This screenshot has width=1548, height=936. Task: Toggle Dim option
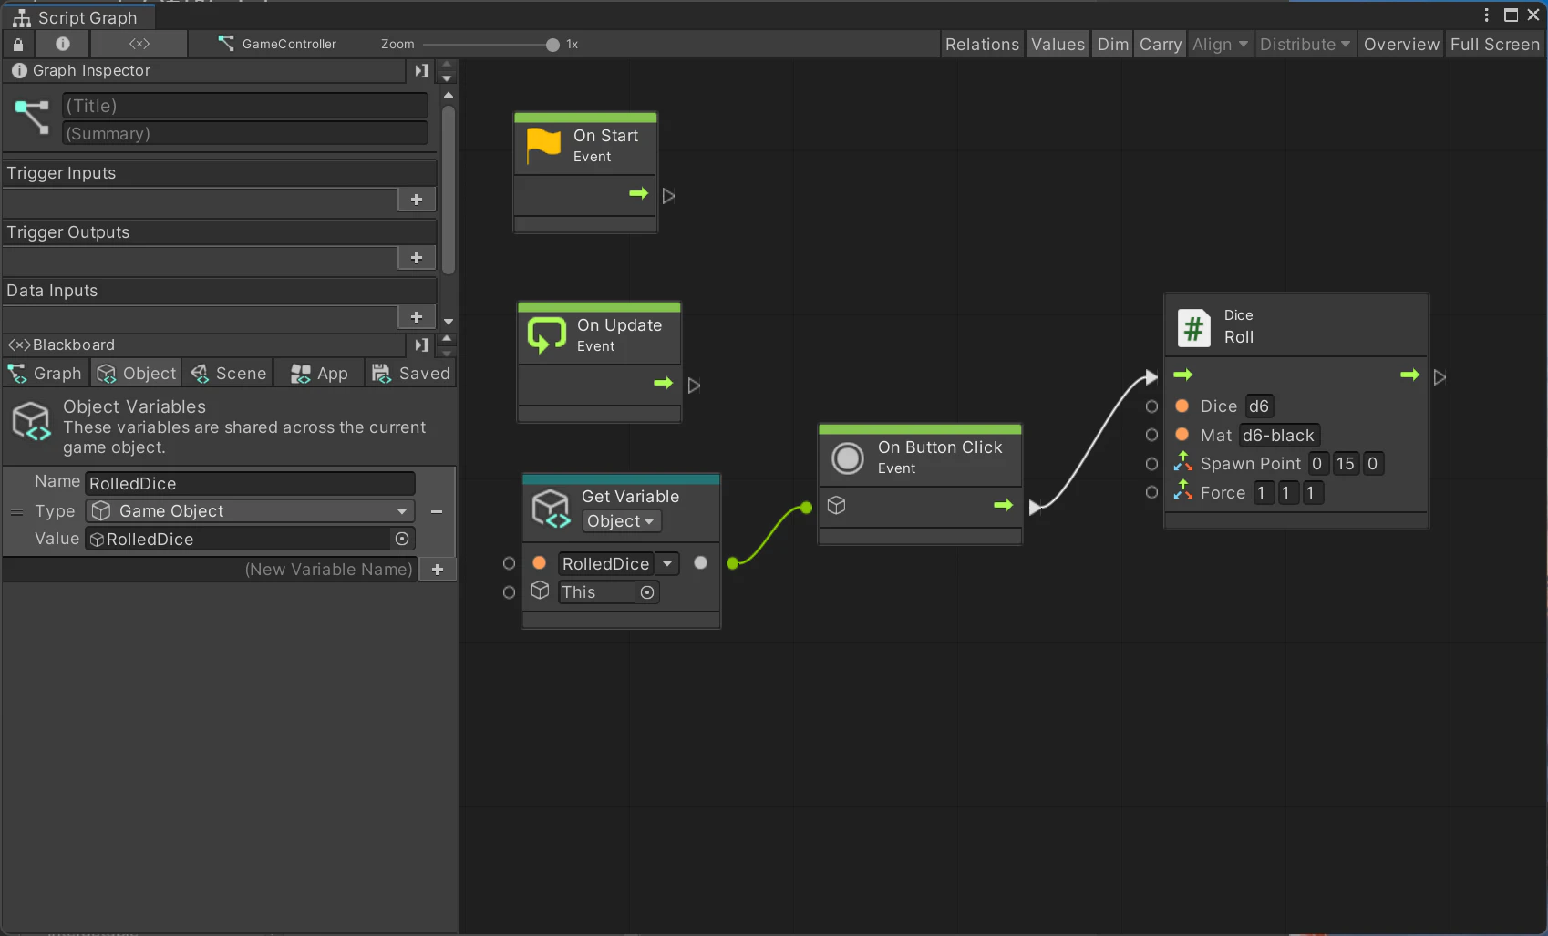click(1112, 44)
